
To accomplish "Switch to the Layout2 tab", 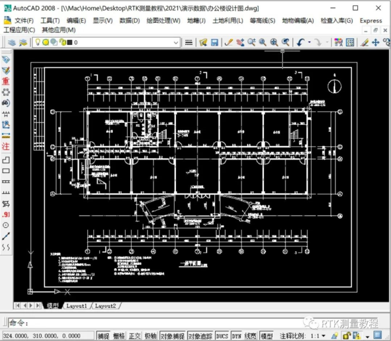I will click(x=106, y=306).
